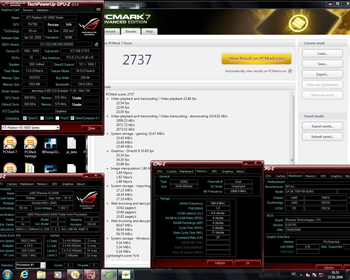Image resolution: width=350 pixels, height=280 pixels.
Task: Click the GPU-Z screenshot camera icon
Action: click(98, 10)
